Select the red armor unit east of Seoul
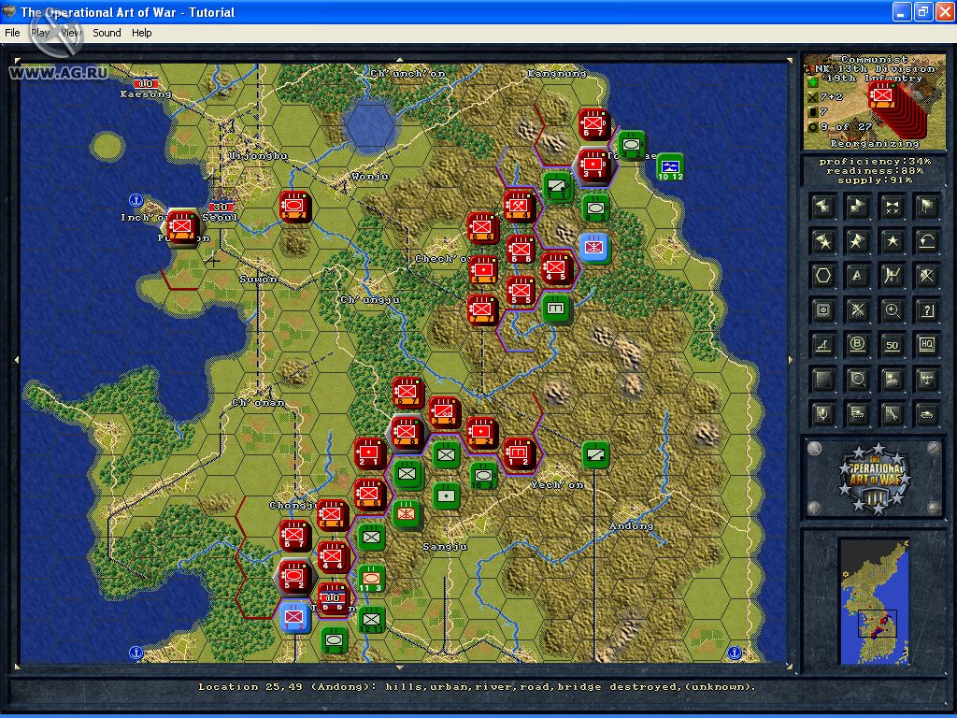The height and width of the screenshot is (718, 957). click(294, 206)
